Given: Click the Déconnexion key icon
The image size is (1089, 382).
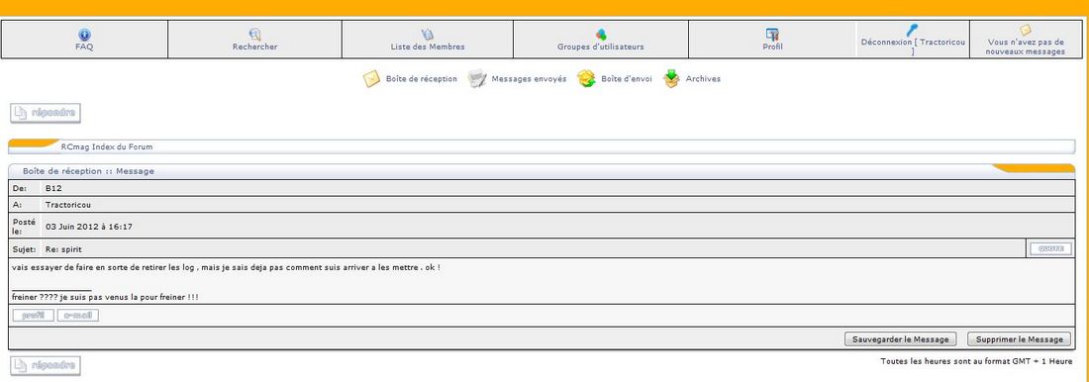Looking at the screenshot, I should click(x=913, y=30).
